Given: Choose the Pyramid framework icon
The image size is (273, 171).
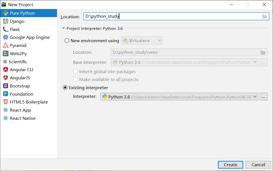Looking at the screenshot, I should (x=5, y=46).
